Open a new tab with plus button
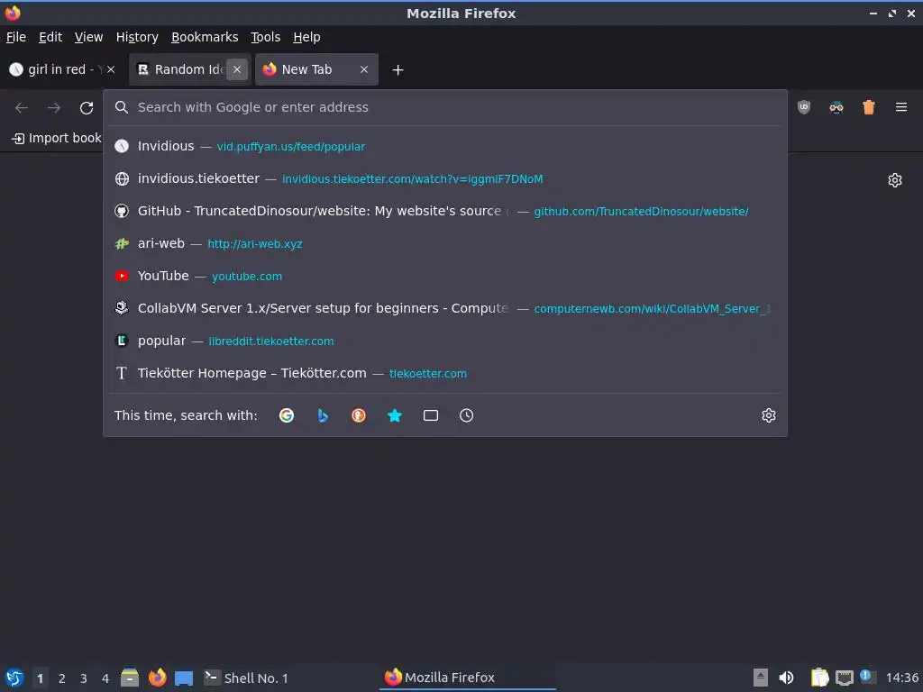 [398, 70]
